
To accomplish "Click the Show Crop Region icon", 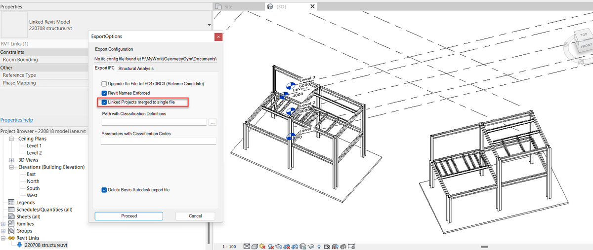I will coord(295,246).
